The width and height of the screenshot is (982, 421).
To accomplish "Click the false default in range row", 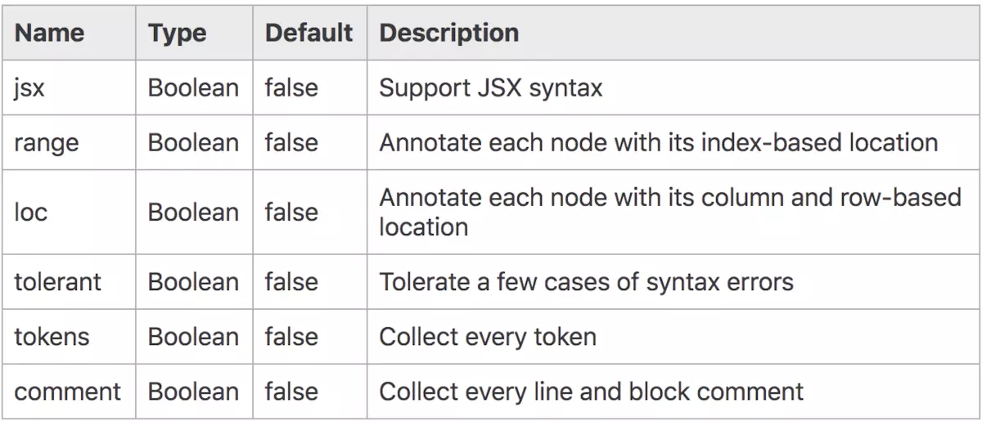I will click(x=291, y=143).
